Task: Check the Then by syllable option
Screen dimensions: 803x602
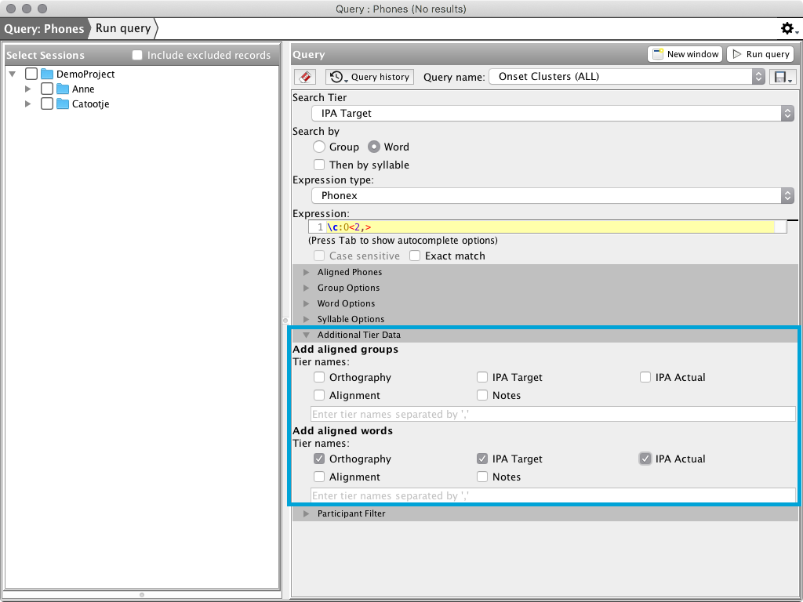Action: click(x=319, y=165)
